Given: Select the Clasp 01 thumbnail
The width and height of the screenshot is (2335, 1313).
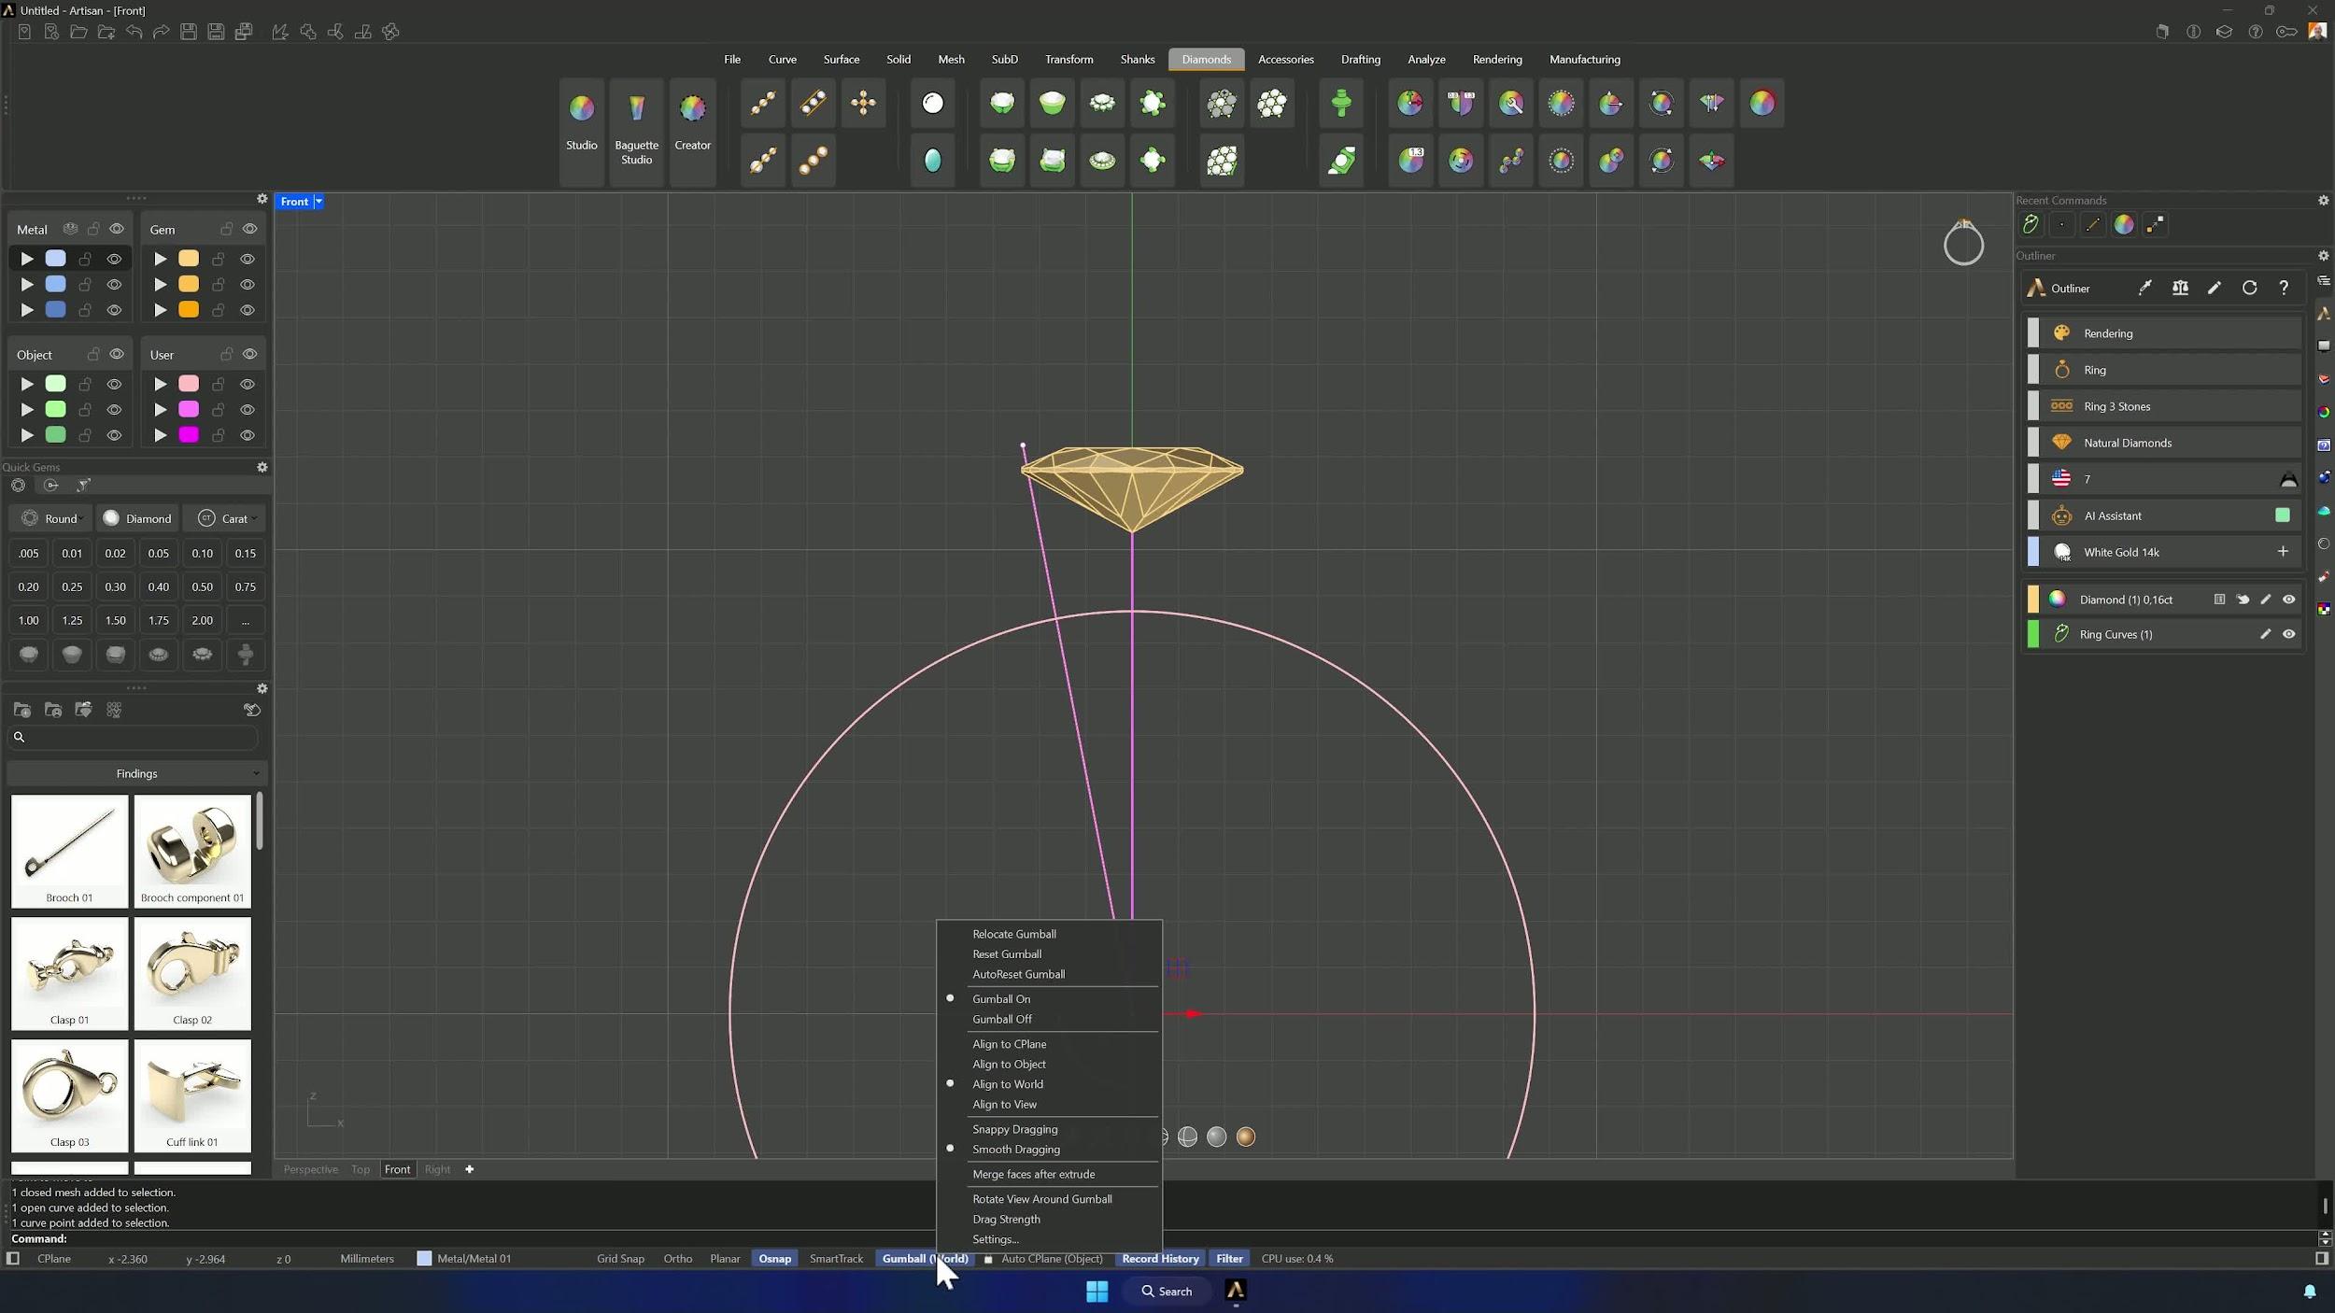Looking at the screenshot, I should [x=69, y=973].
